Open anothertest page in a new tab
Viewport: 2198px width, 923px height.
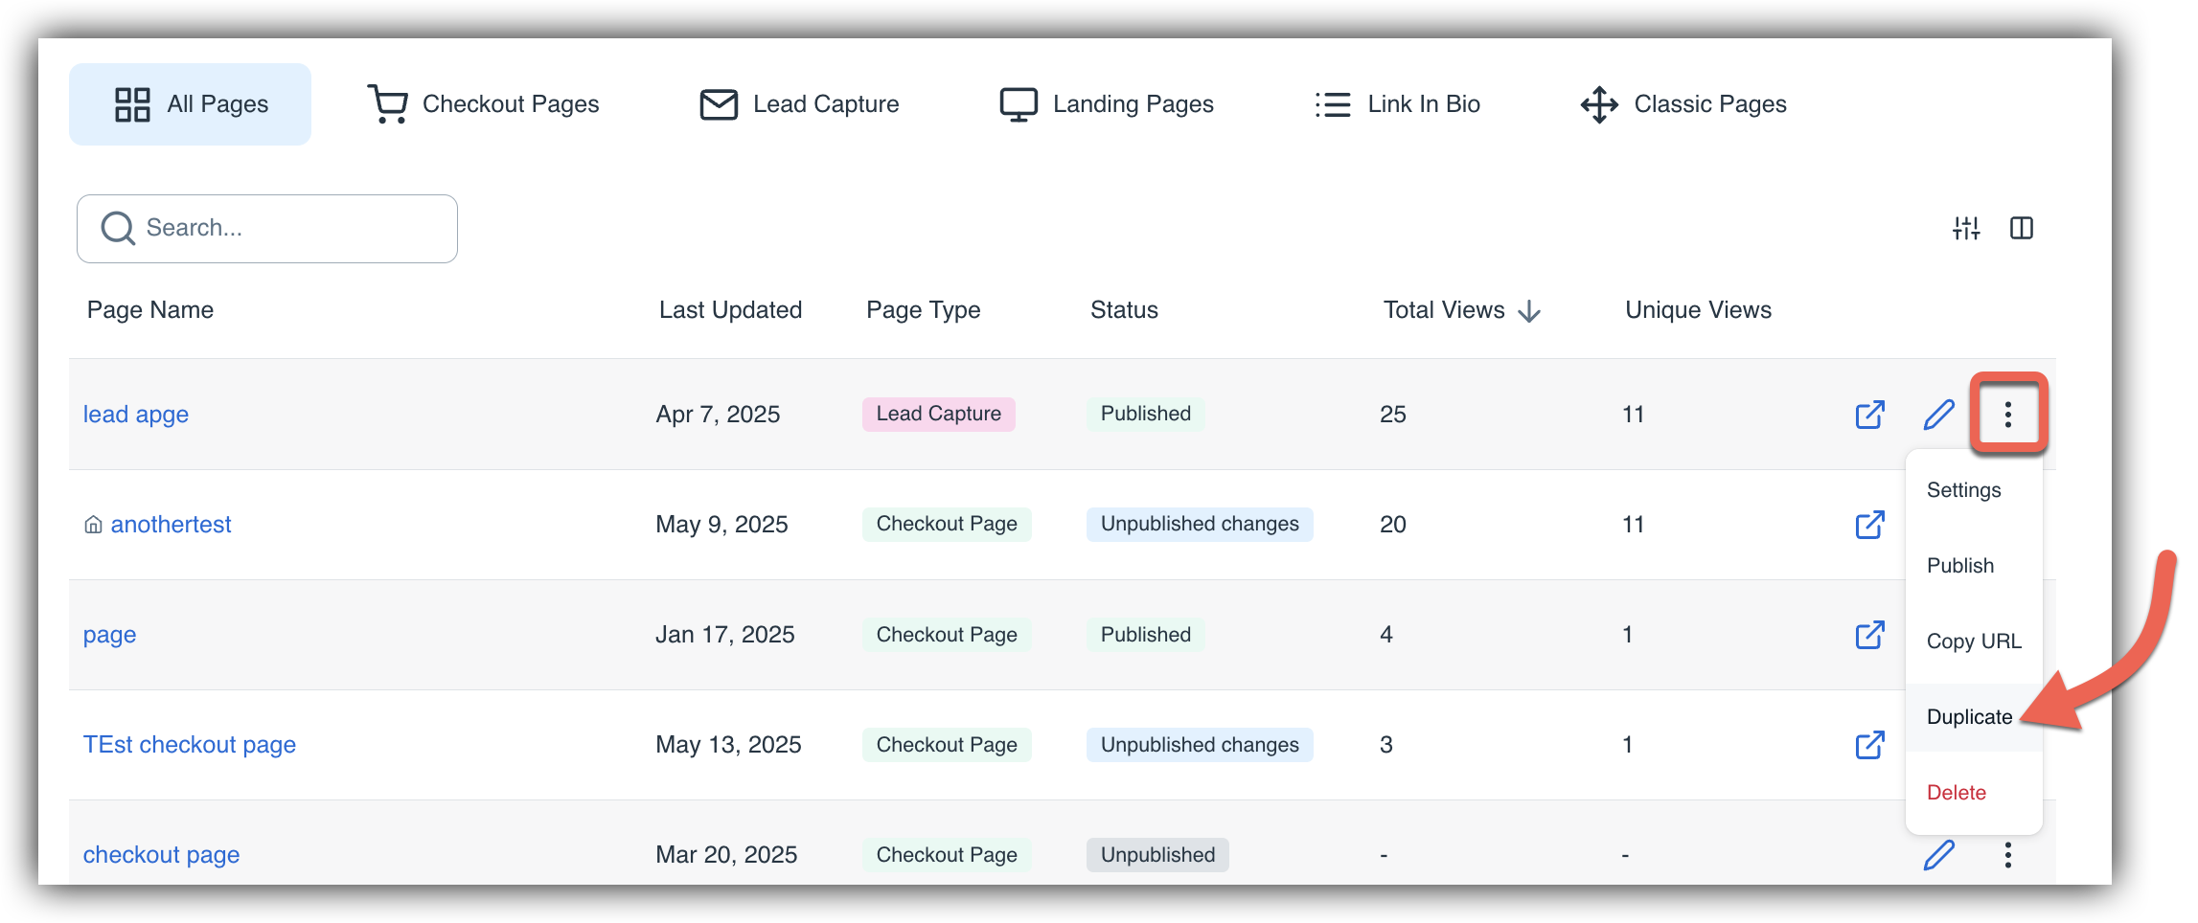point(1869,525)
